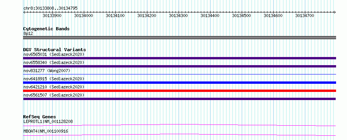Click the nsv6561507 (Sedlazeck2020) variant label
Viewport: 347px width, 140px height.
click(x=54, y=95)
